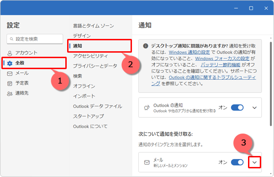Click the envelope icon in メール notification card
The image size is (274, 177).
147,162
